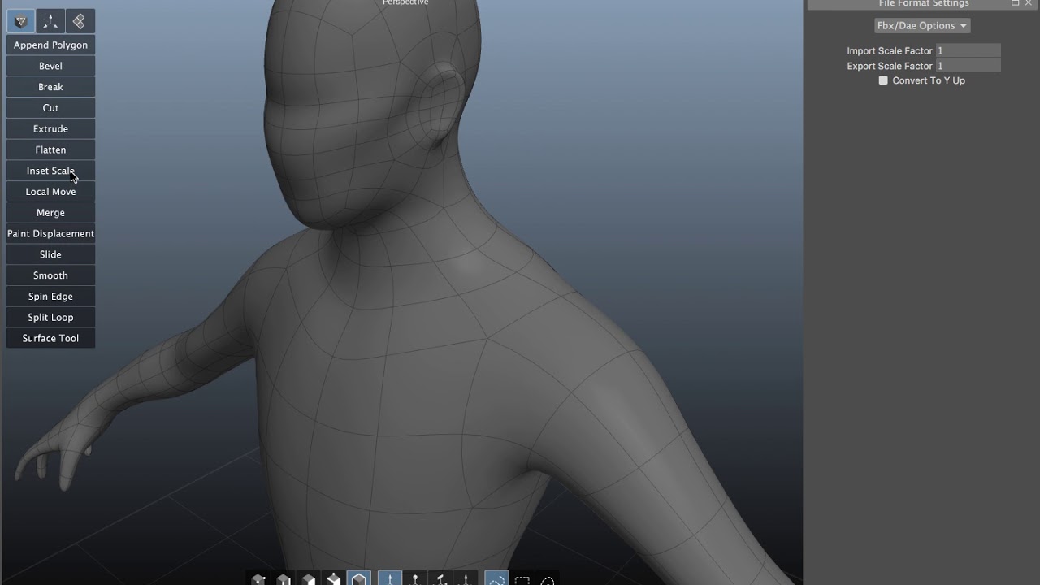
Task: Select the Flatten tool
Action: [x=50, y=149]
